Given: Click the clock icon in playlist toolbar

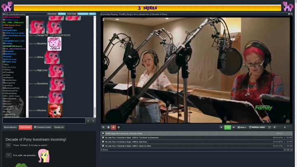Looking at the screenshot, I should click(x=119, y=128).
